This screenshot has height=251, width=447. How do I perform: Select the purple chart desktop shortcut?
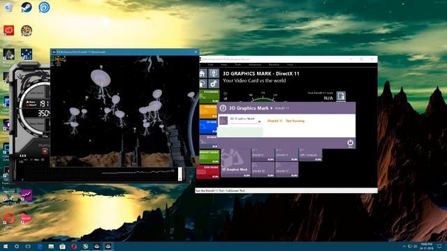tap(27, 195)
